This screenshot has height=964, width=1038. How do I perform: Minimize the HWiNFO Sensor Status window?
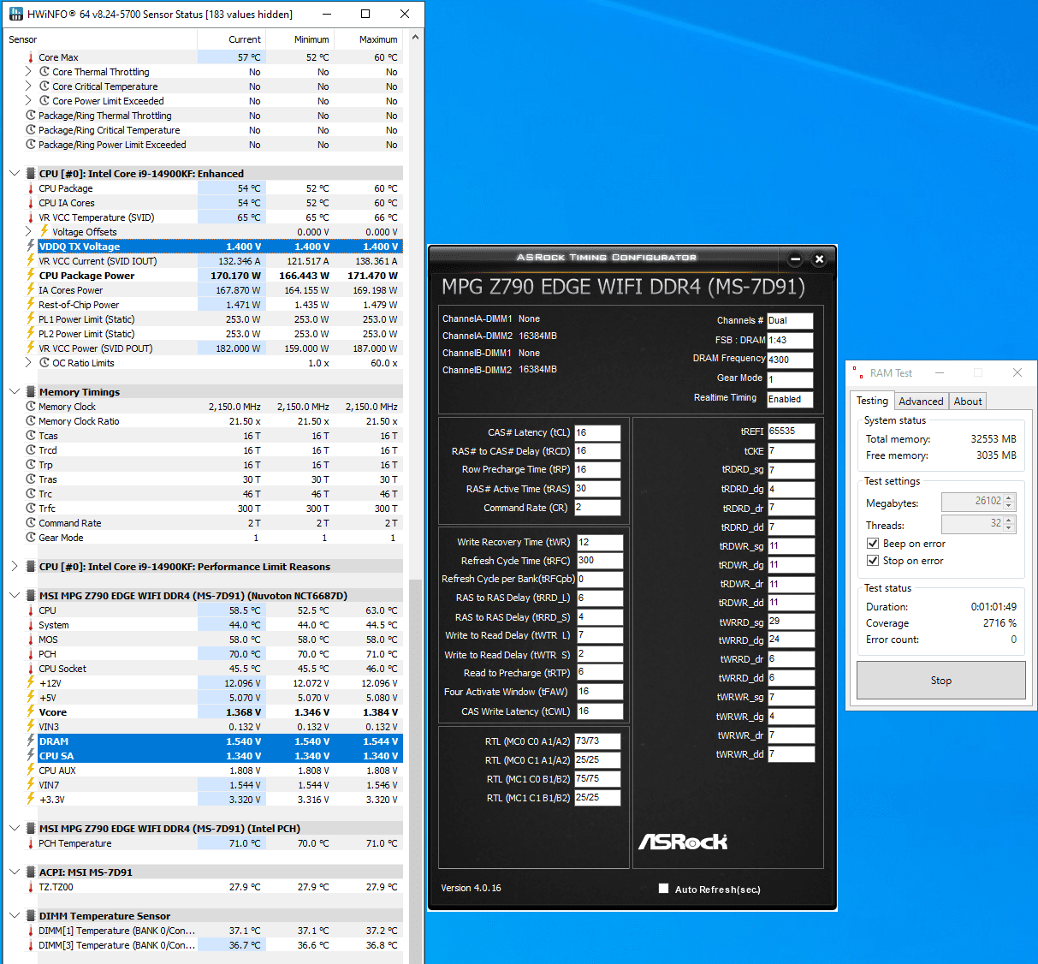tap(326, 14)
